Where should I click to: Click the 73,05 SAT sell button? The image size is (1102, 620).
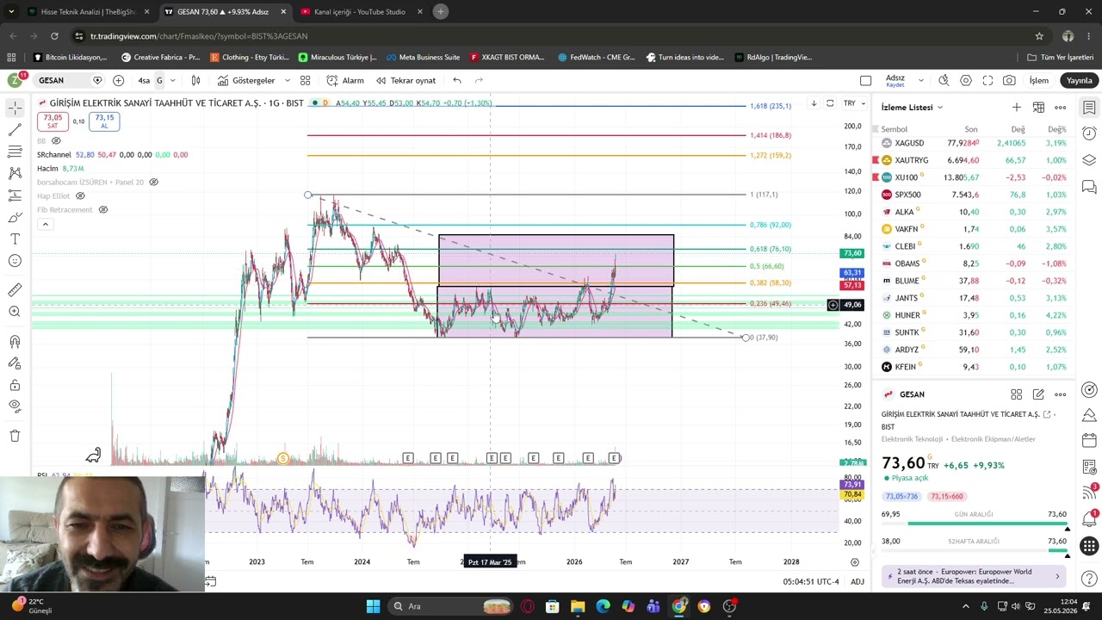(x=53, y=121)
